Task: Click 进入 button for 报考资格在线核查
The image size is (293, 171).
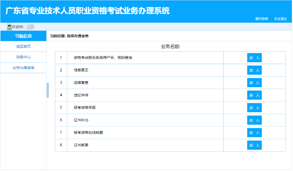Action: [255, 133]
